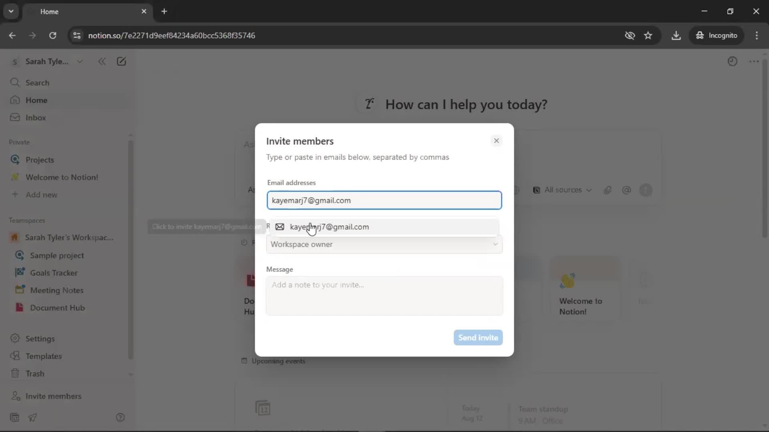
Task: Click the page vertical scrollbar
Action: 765,149
